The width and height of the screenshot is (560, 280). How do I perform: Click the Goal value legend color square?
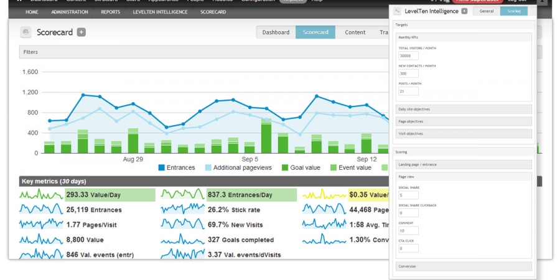tap(284, 167)
